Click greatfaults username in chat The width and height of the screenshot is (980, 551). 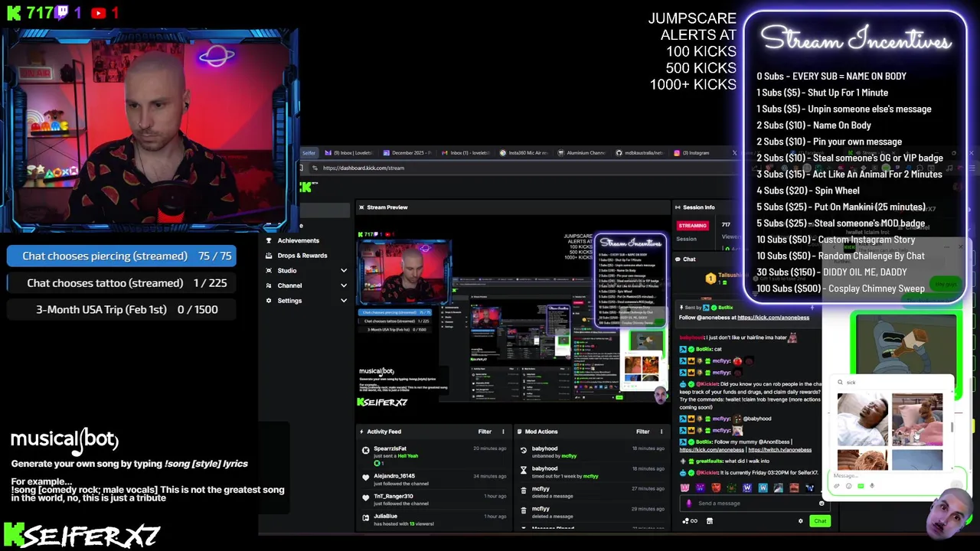click(710, 461)
